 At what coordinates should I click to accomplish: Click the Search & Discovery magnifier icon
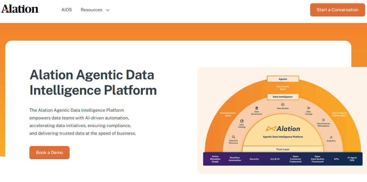point(233,137)
